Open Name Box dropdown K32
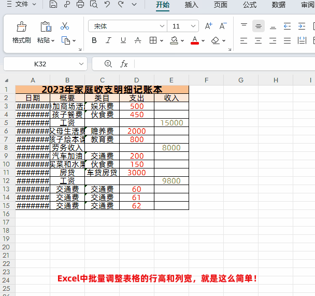315x296 pixels. coord(81,64)
